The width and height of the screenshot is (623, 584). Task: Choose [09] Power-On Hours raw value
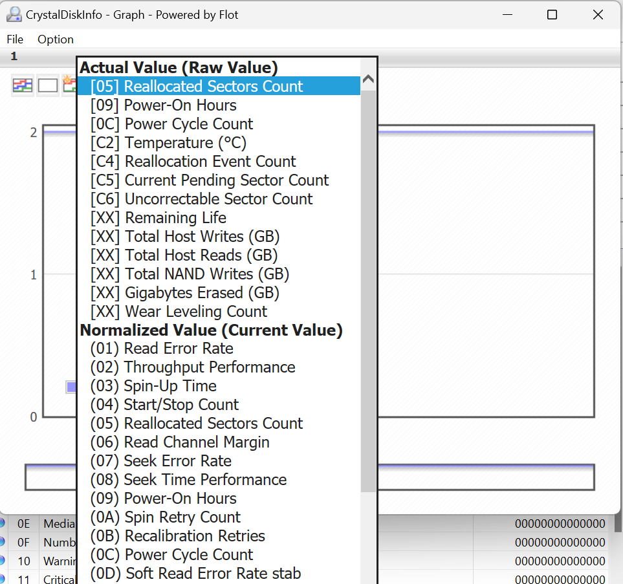[x=219, y=105]
